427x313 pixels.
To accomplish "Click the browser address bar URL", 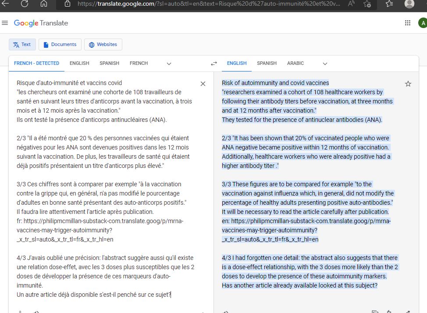I will (209, 4).
